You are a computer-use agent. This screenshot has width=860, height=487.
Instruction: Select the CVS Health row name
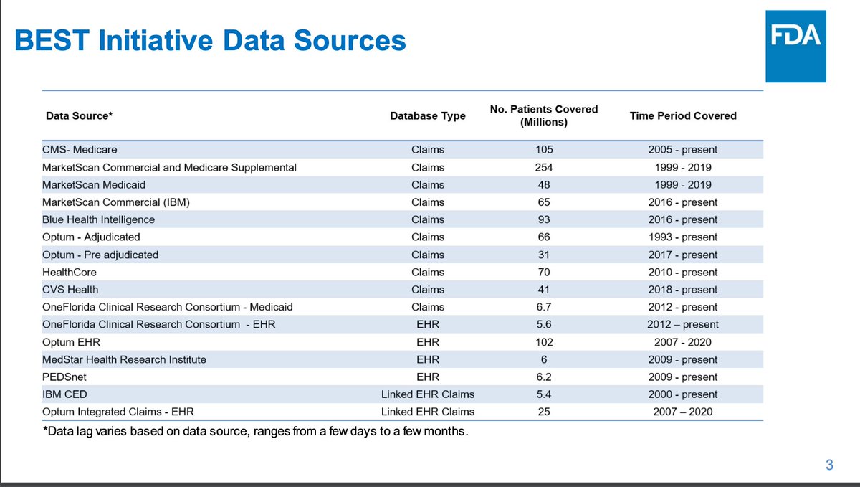pyautogui.click(x=70, y=290)
